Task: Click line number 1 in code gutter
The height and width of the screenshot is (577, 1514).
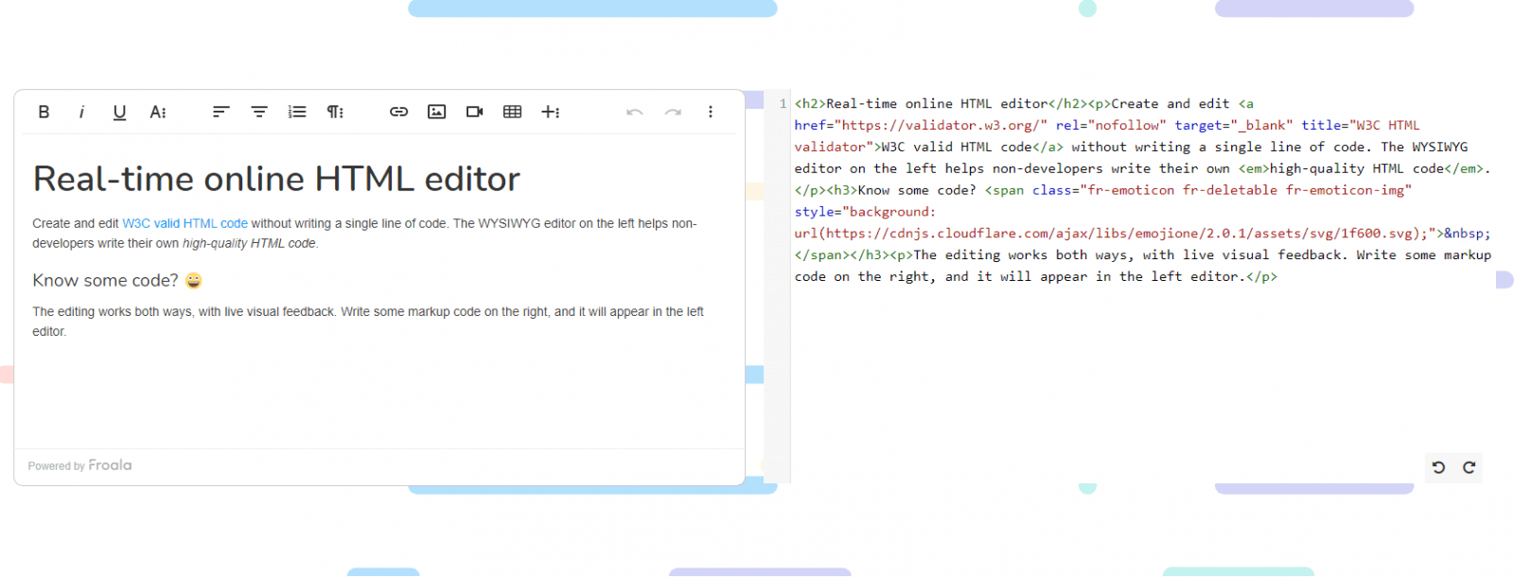Action: (783, 104)
